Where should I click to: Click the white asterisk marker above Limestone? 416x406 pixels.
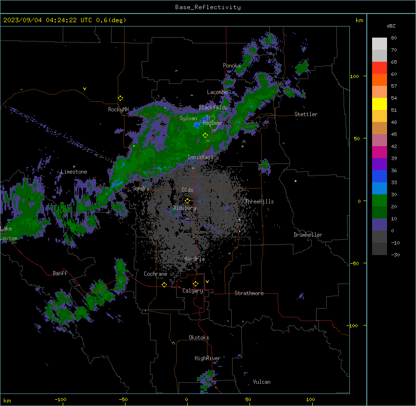pyautogui.click(x=74, y=167)
